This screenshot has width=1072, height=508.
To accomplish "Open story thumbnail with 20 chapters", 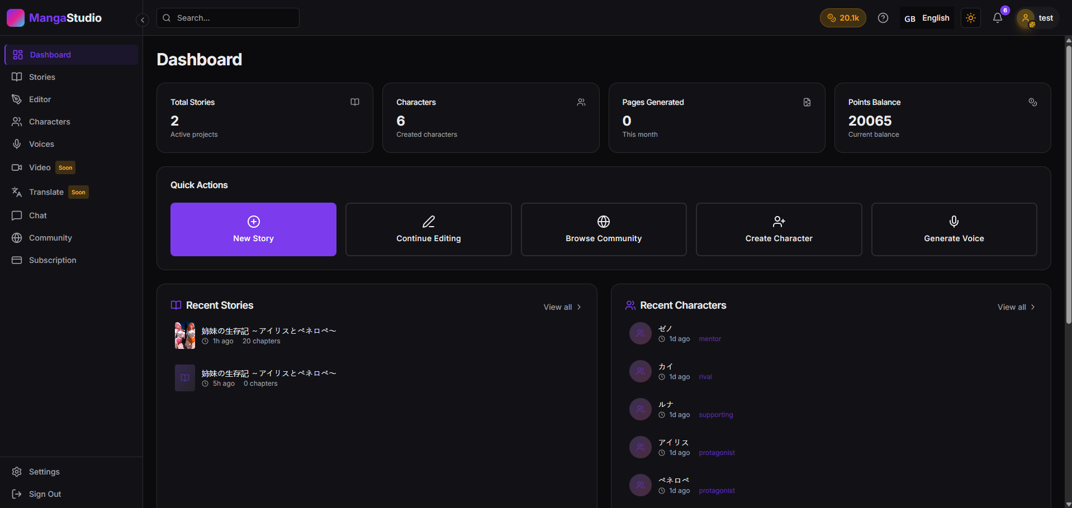I will pyautogui.click(x=185, y=336).
